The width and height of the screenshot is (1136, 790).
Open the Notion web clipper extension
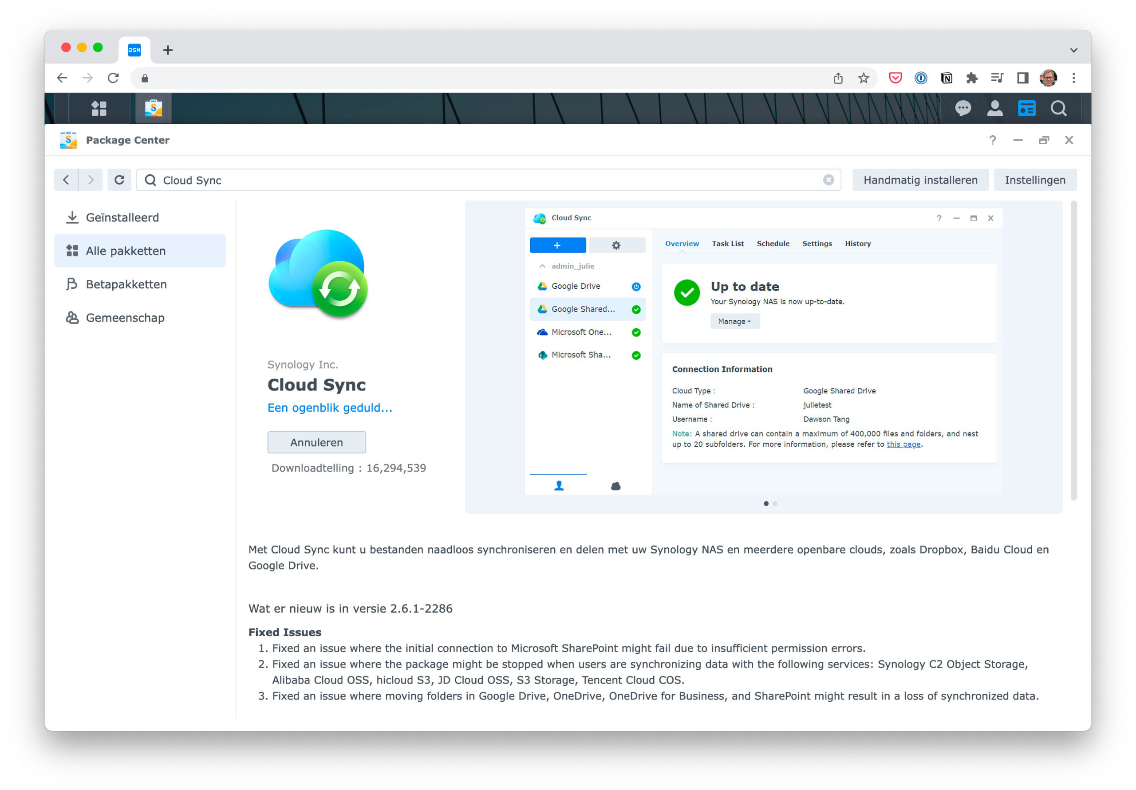click(947, 78)
